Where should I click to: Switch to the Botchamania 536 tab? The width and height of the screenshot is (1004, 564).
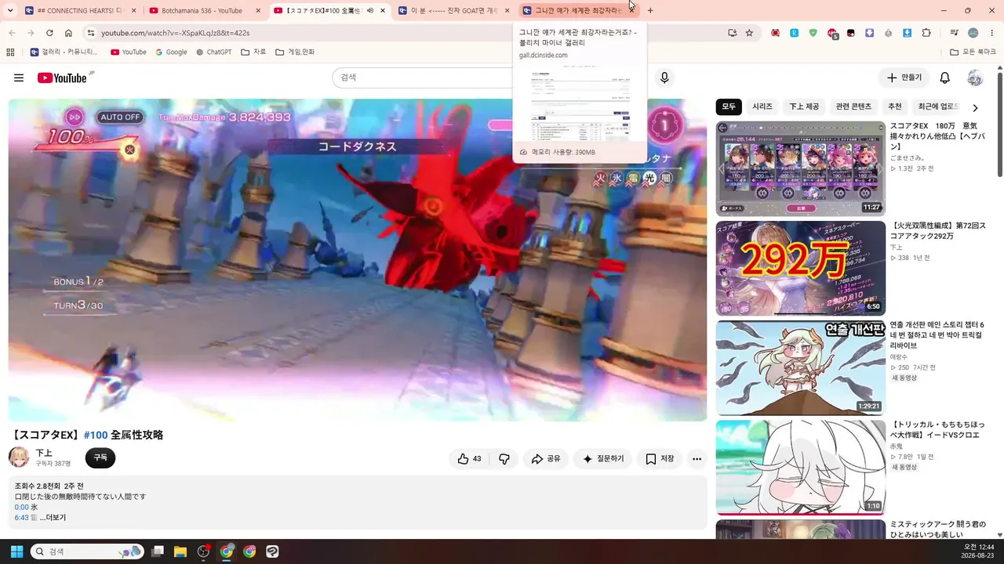[x=206, y=10]
